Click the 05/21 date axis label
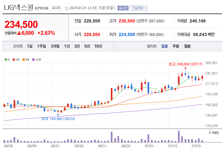 [x=55, y=146]
